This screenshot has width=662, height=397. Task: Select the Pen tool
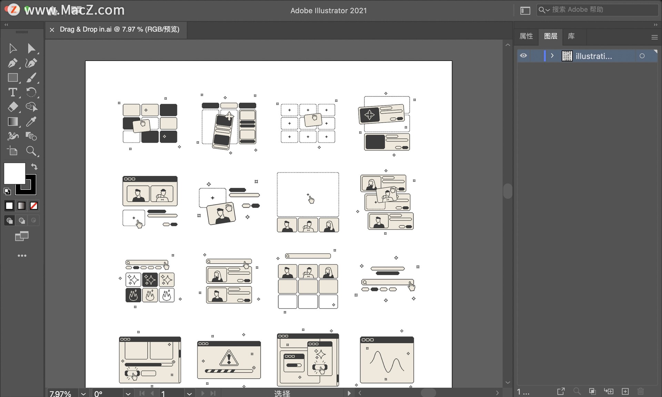coord(12,63)
